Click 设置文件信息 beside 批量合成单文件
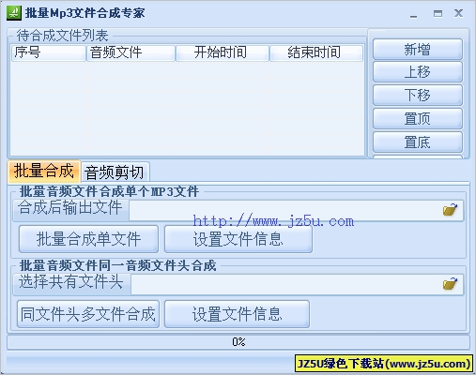The image size is (476, 375). click(x=238, y=239)
